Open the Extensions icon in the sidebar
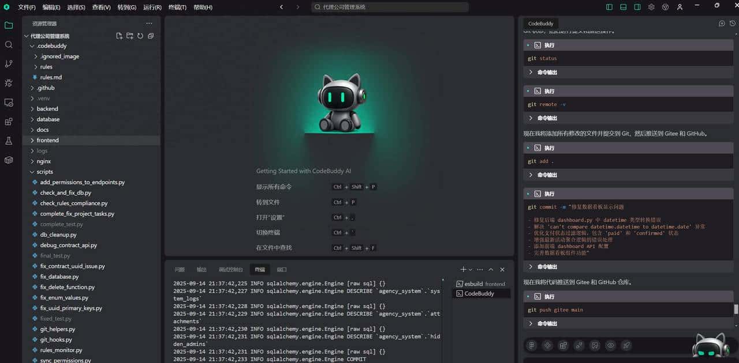The height and width of the screenshot is (363, 739). point(8,122)
